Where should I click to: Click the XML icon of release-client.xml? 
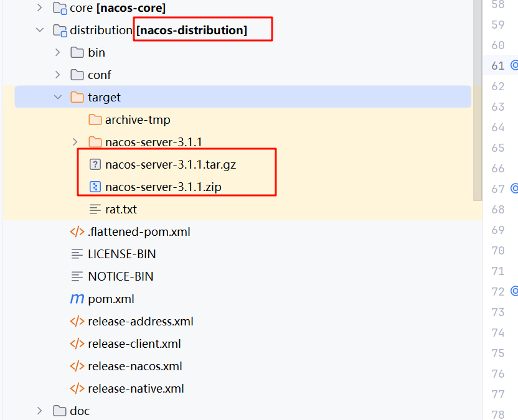click(x=77, y=343)
